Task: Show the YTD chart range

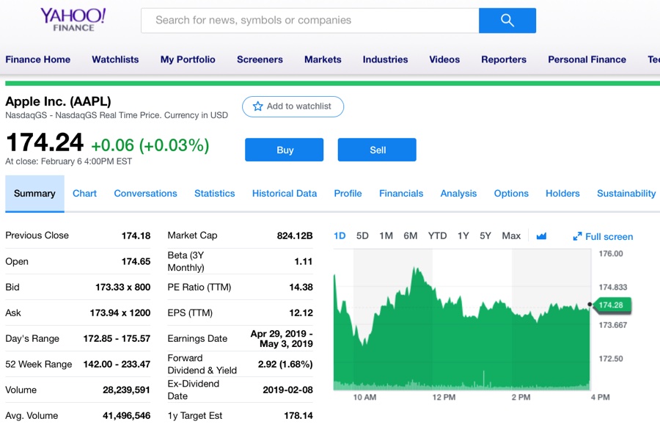Action: [x=437, y=236]
